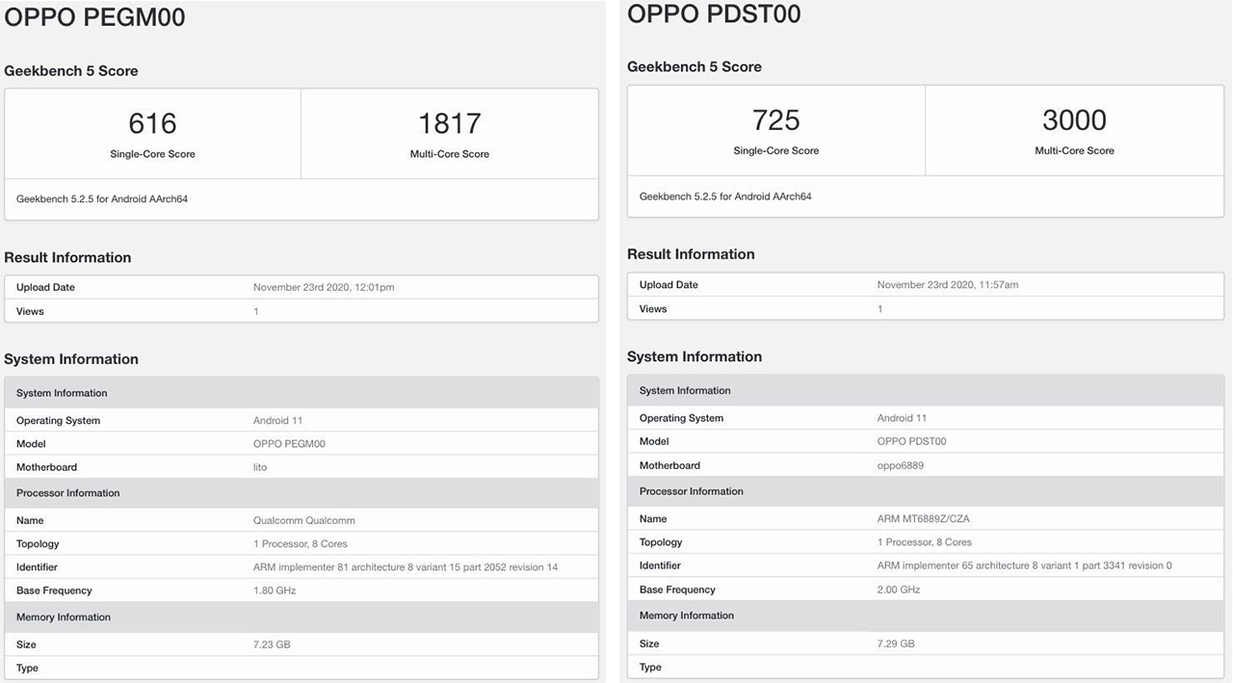Click the OPPO PDST00 page title
Viewport: 1233px width, 683px height.
[714, 14]
